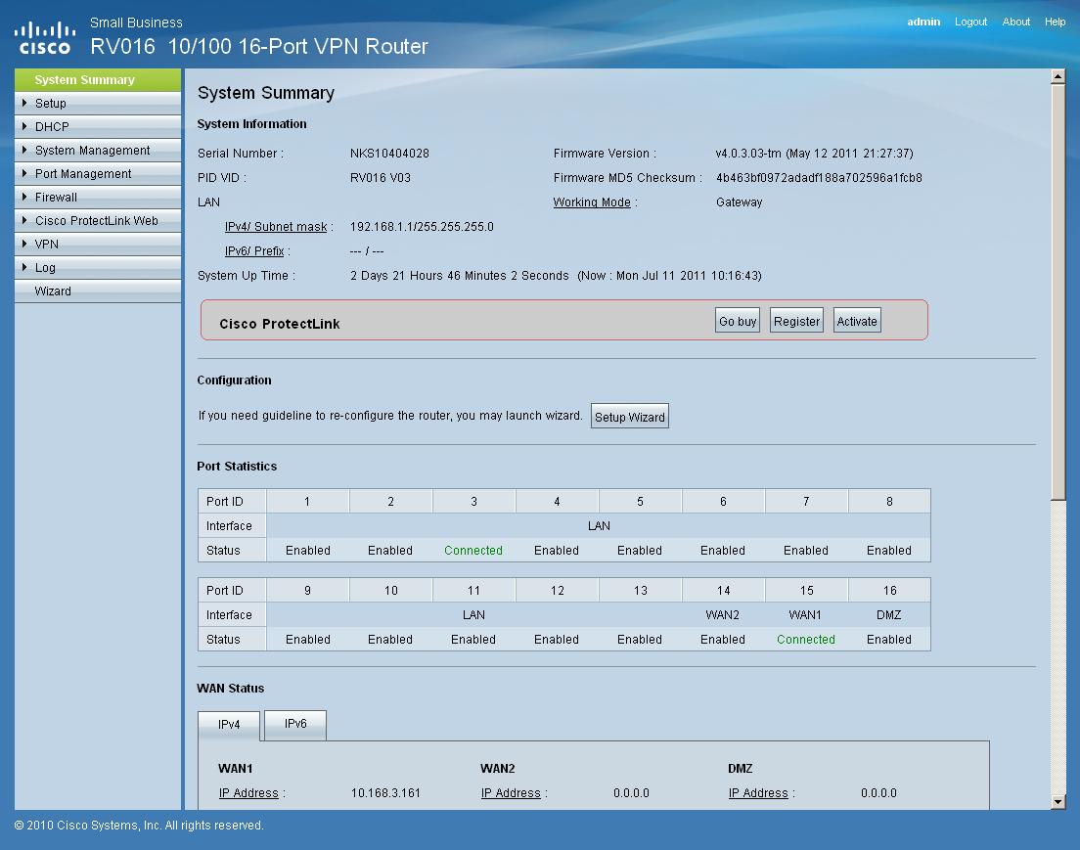1080x850 pixels.
Task: Click the Gateway working mode value
Action: pyautogui.click(x=739, y=201)
